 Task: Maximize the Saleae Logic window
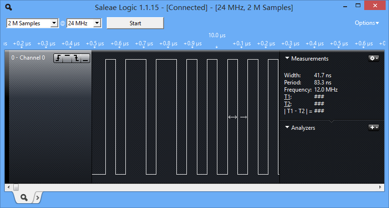(358, 6)
